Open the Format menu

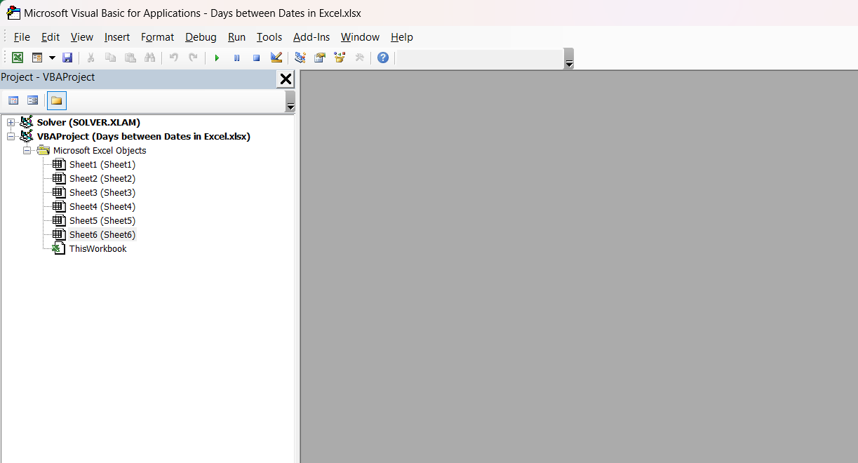[x=157, y=37]
